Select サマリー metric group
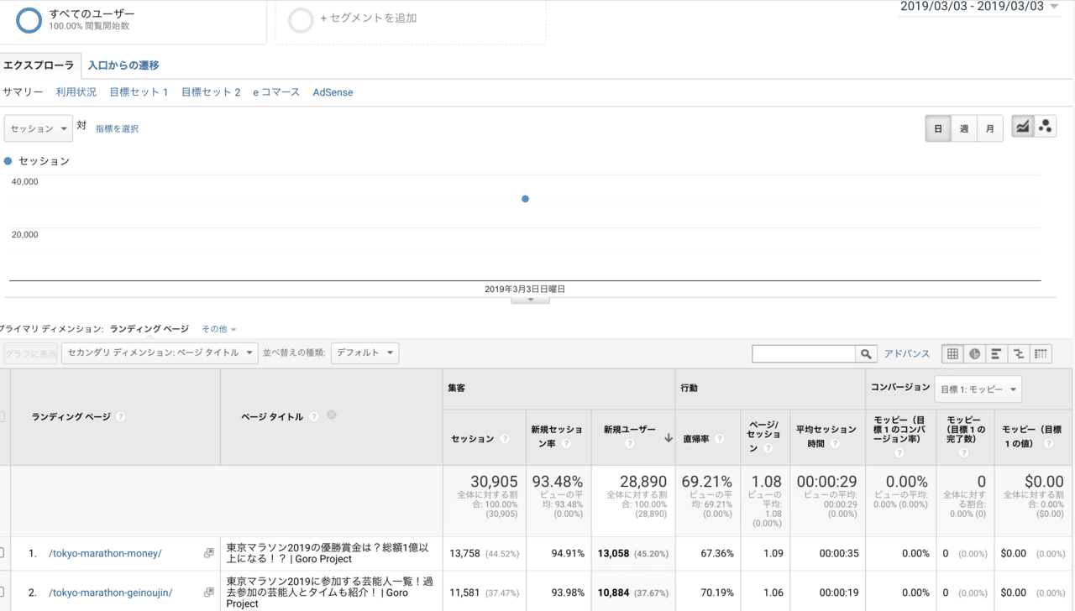 tap(23, 92)
